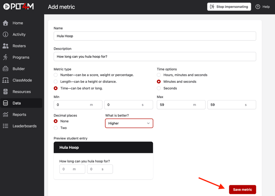Open Activity in the sidebar

click(21, 34)
